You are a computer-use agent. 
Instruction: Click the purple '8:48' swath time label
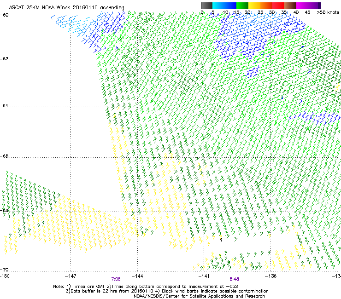pyautogui.click(x=234, y=279)
